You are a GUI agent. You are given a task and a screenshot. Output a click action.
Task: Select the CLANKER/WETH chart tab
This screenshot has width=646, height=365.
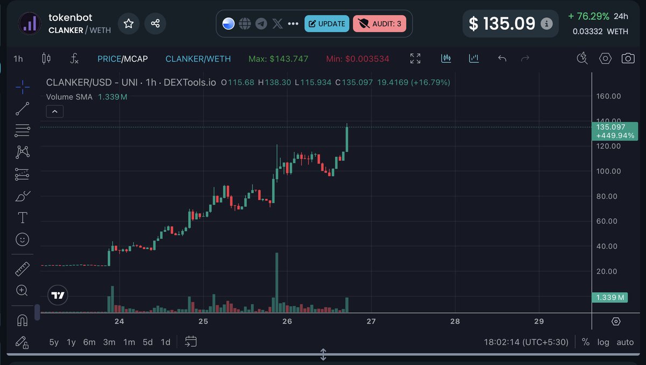(198, 59)
